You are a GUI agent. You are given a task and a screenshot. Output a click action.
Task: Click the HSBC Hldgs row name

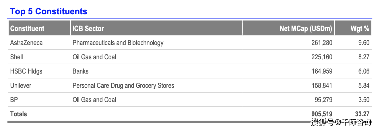tap(26, 71)
